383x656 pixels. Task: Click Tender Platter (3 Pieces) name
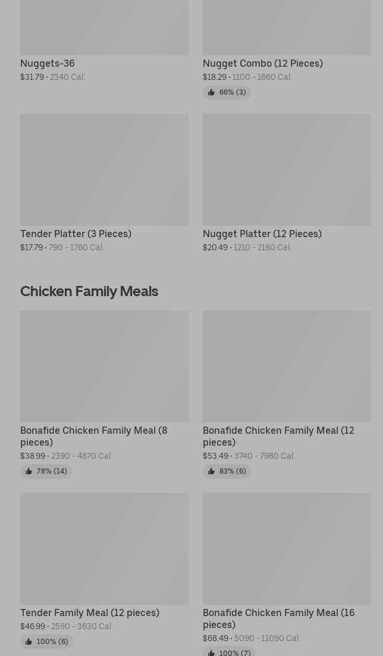coord(76,234)
